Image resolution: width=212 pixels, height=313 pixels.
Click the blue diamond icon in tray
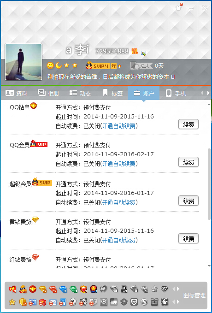63,289
